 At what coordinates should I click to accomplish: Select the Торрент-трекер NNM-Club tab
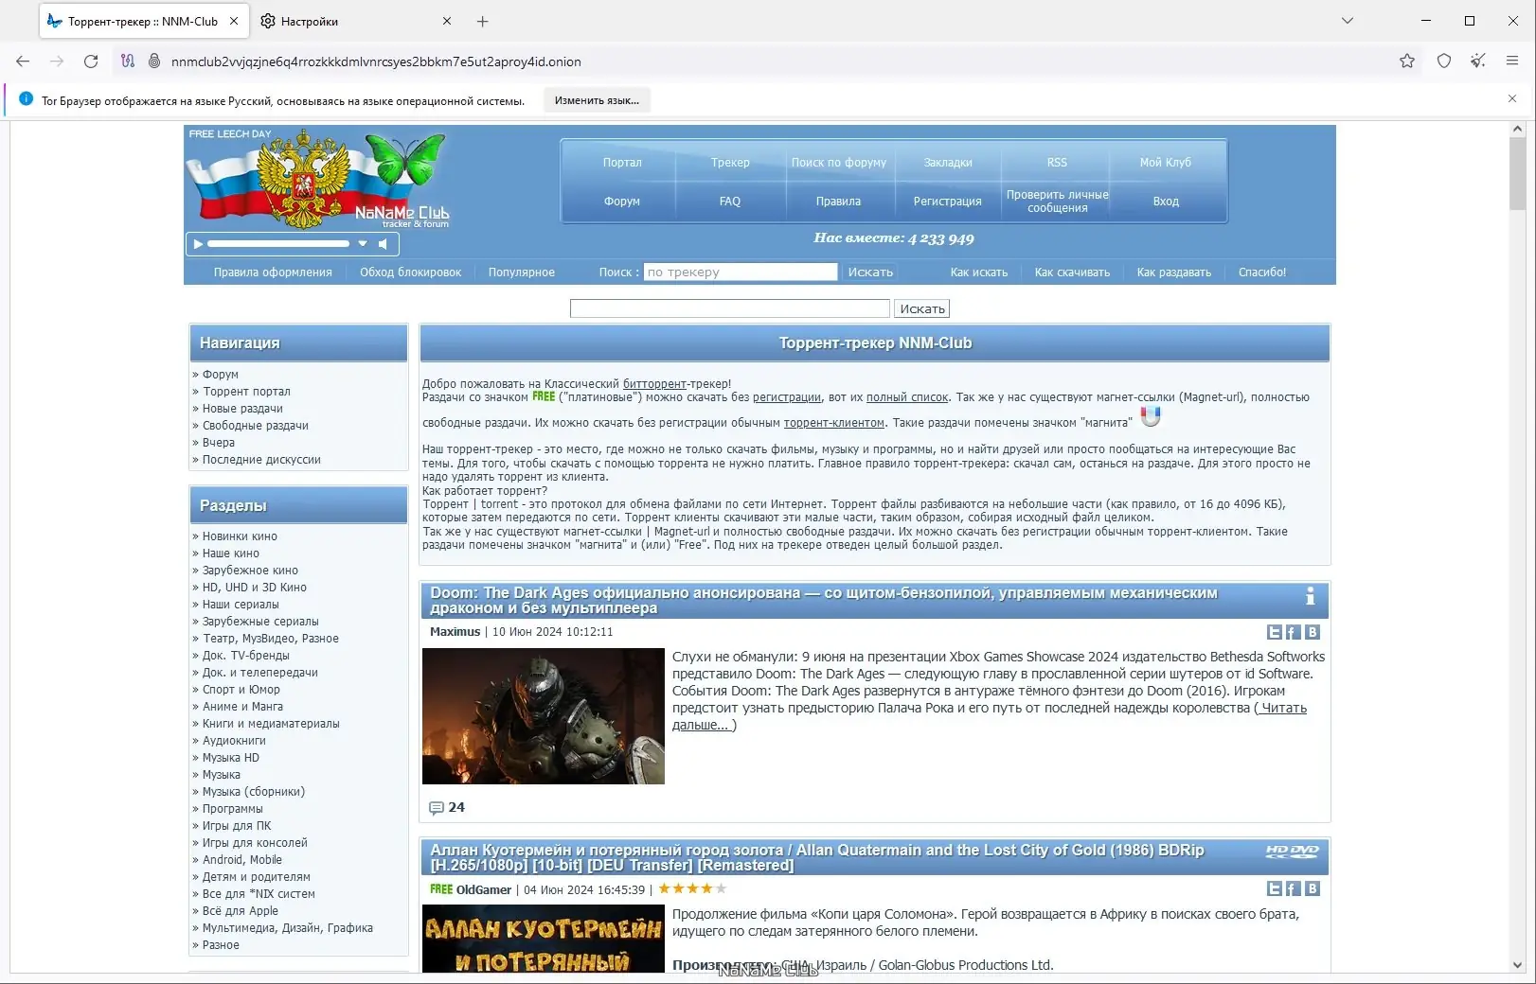(144, 21)
